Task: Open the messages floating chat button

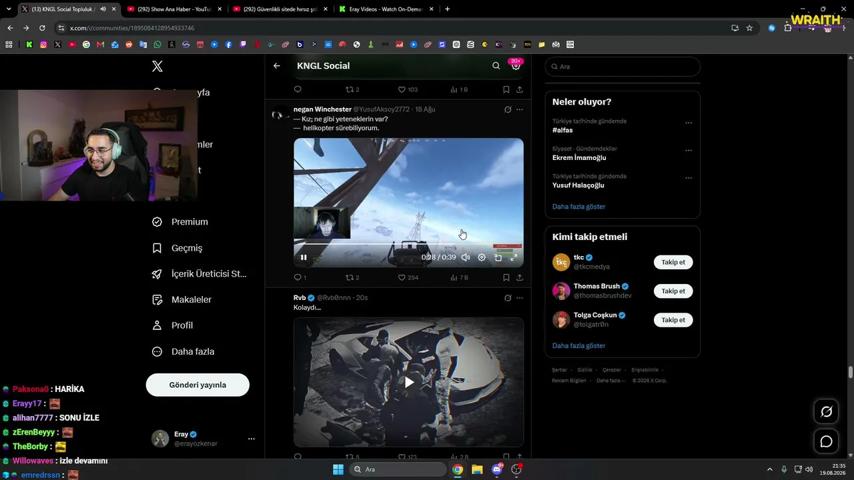Action: coord(827,441)
